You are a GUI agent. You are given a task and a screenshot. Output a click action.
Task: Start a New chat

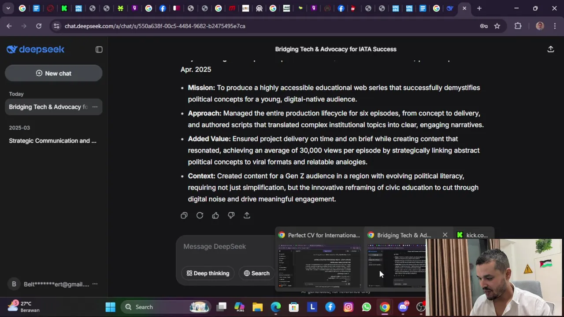54,74
